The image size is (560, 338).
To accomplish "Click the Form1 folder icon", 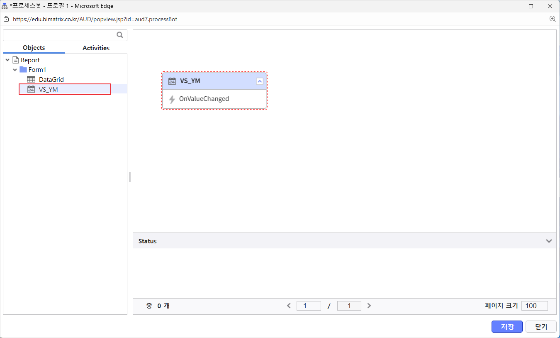I will coord(23,69).
